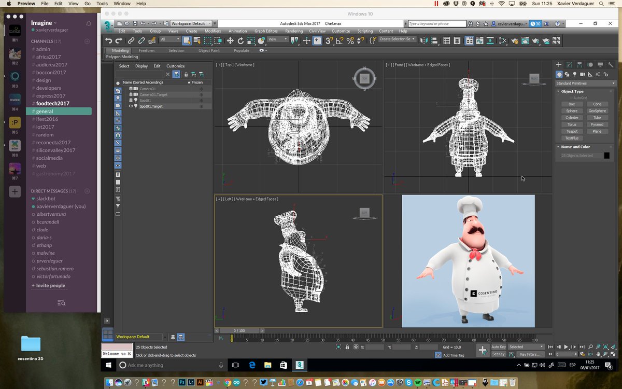Choose the Select and Uniform Scale tool
Screen dimensions: 622x389
click(x=251, y=40)
